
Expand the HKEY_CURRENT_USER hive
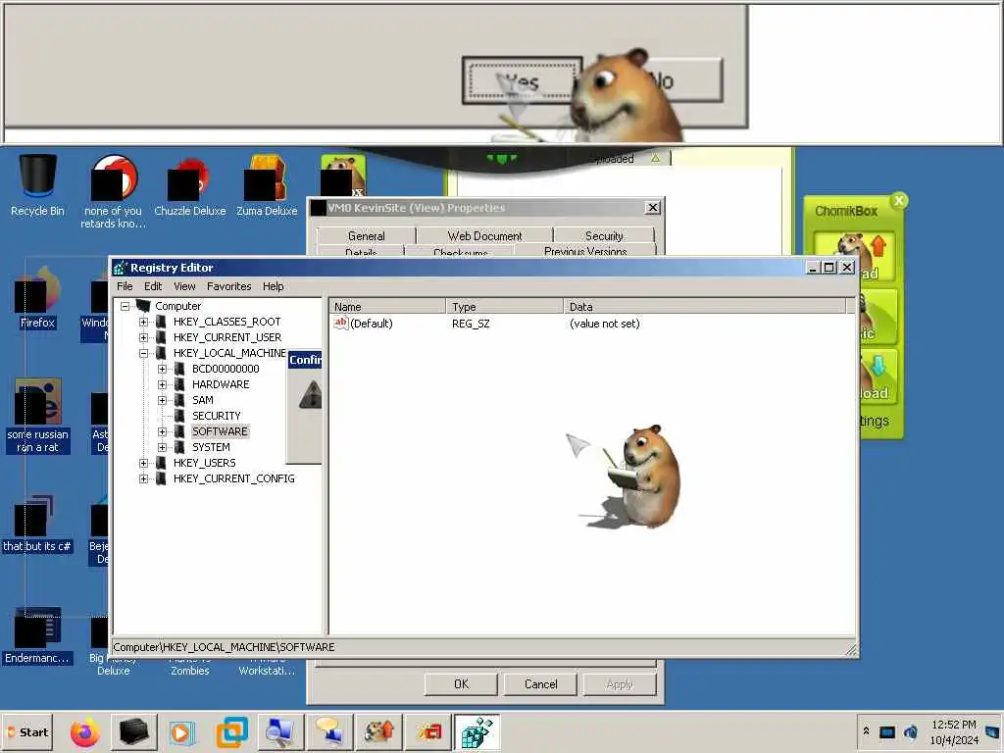point(144,337)
